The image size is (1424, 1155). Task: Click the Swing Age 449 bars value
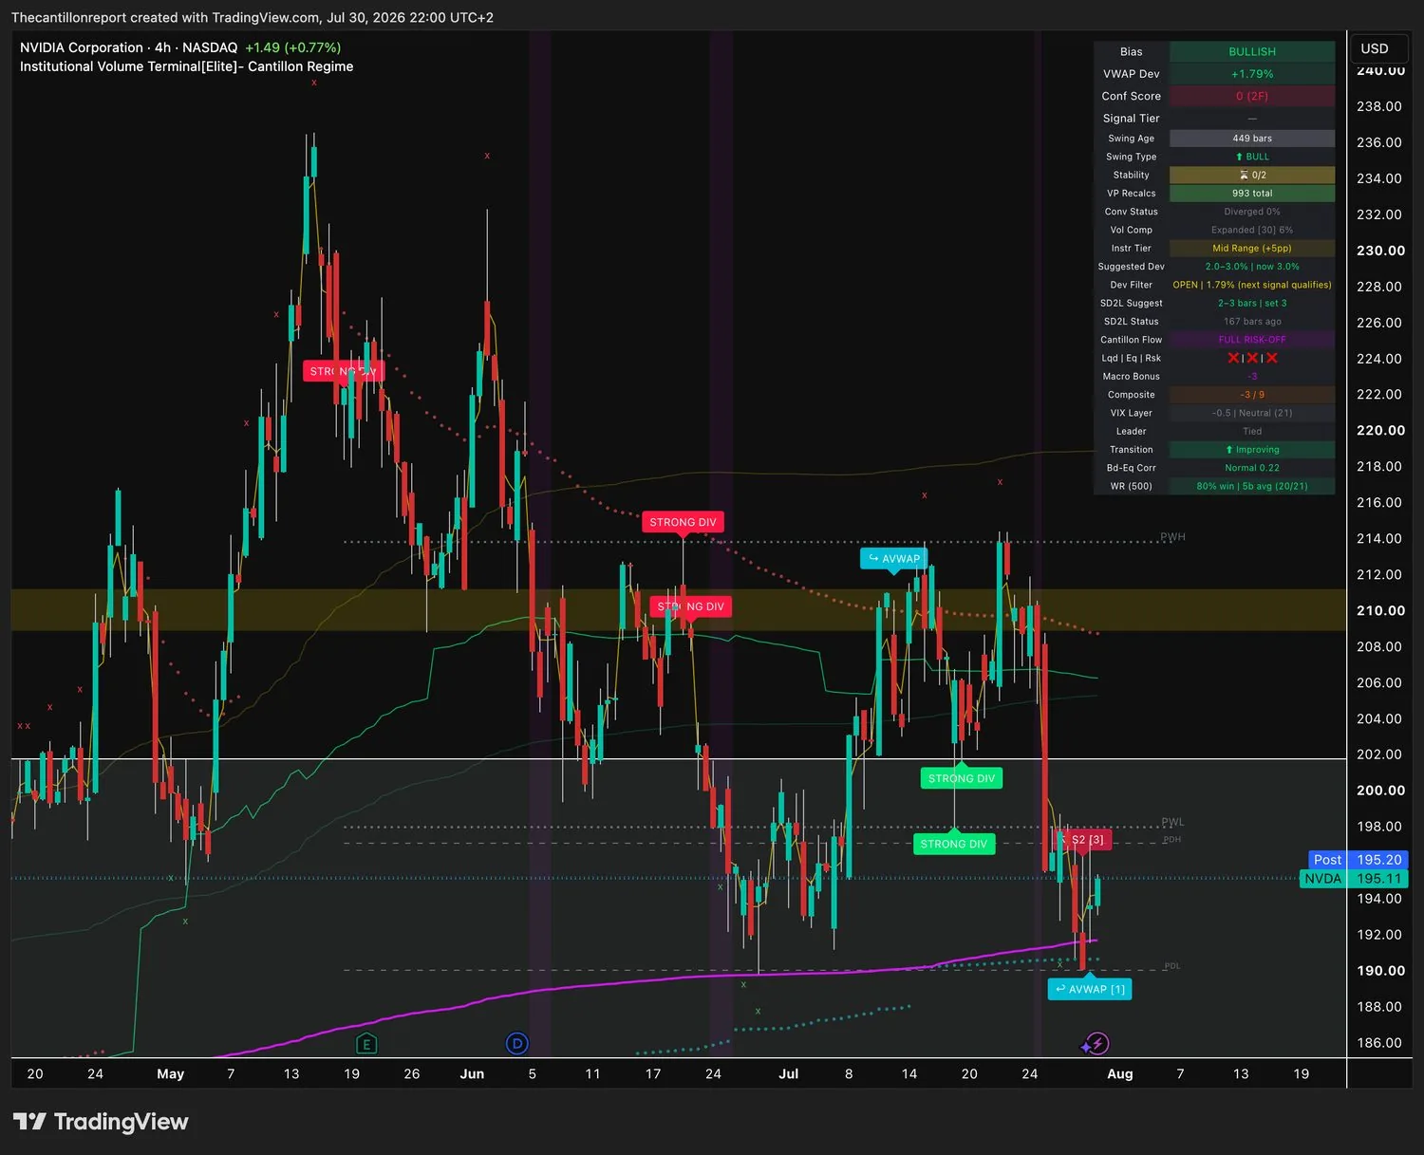[1252, 139]
